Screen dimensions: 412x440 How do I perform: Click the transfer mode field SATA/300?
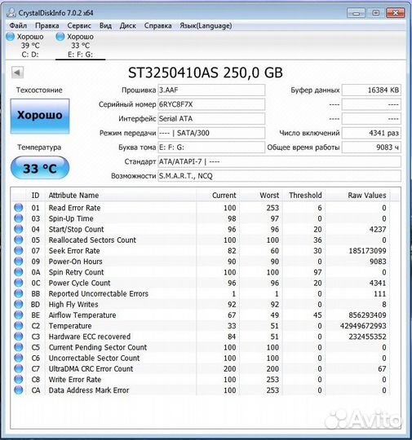click(211, 133)
